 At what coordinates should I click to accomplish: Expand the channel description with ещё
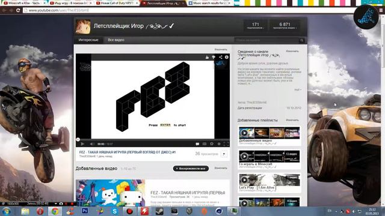point(298,90)
